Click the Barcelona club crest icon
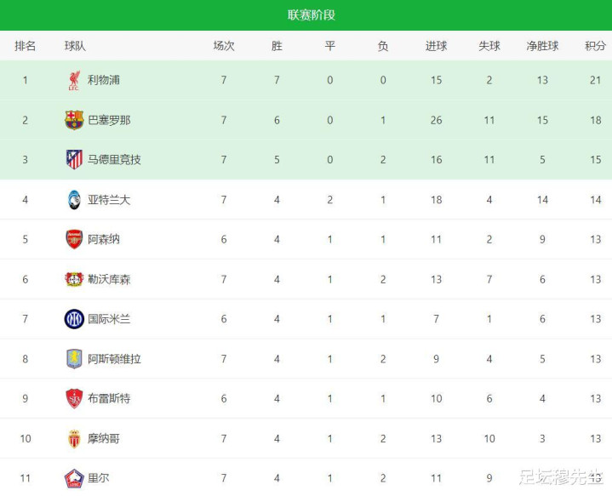This screenshot has width=612, height=496. pyautogui.click(x=74, y=120)
